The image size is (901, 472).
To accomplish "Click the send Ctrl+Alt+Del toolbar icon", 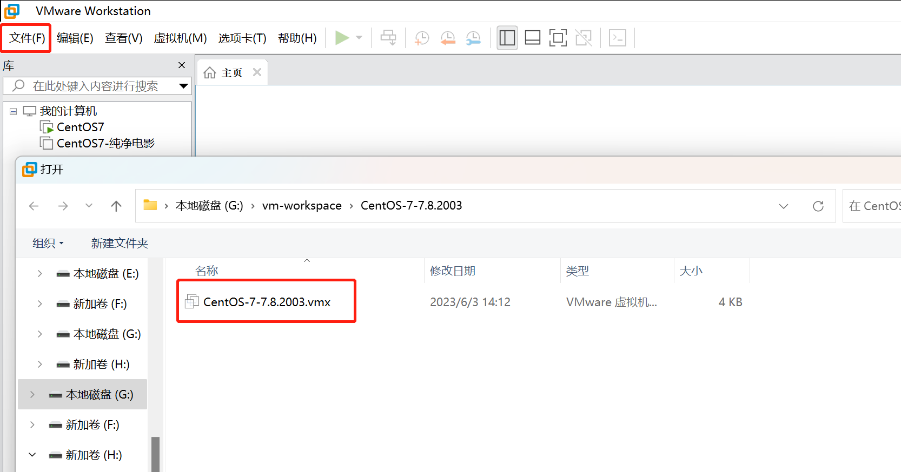I will coord(388,38).
